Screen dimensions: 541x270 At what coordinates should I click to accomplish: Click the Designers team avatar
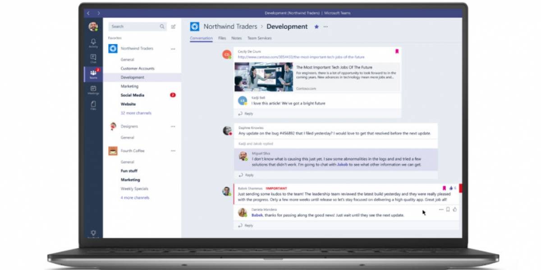click(x=113, y=126)
